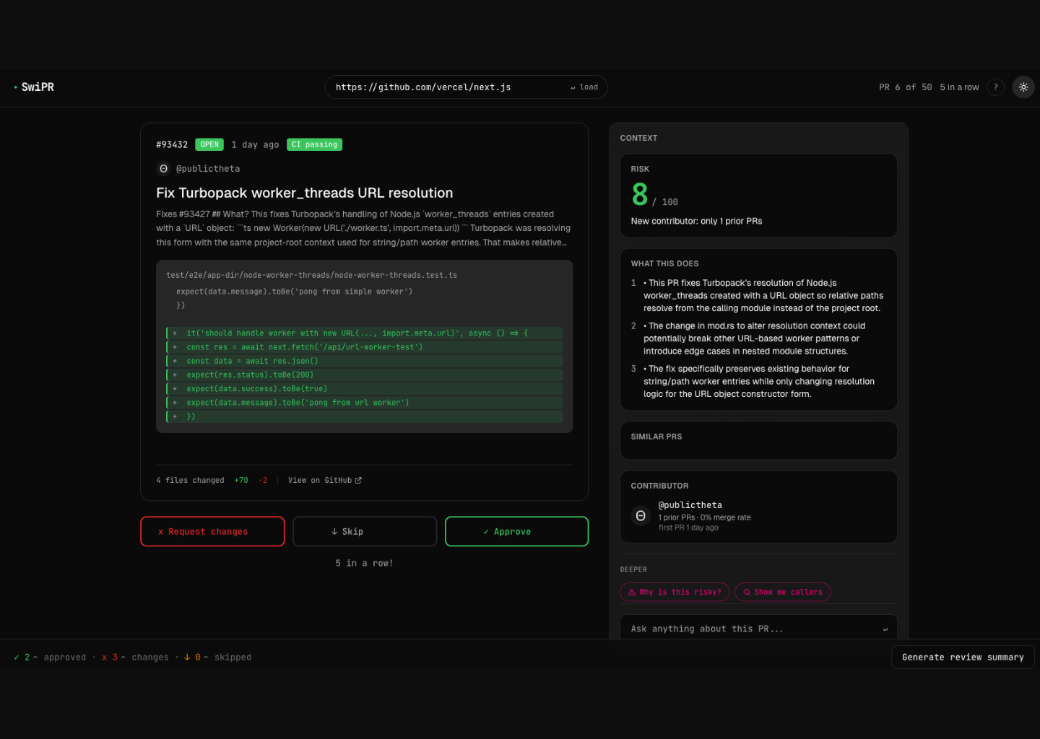Click the 5 in a row header text
Viewport: 1040px width, 739px height.
(959, 87)
